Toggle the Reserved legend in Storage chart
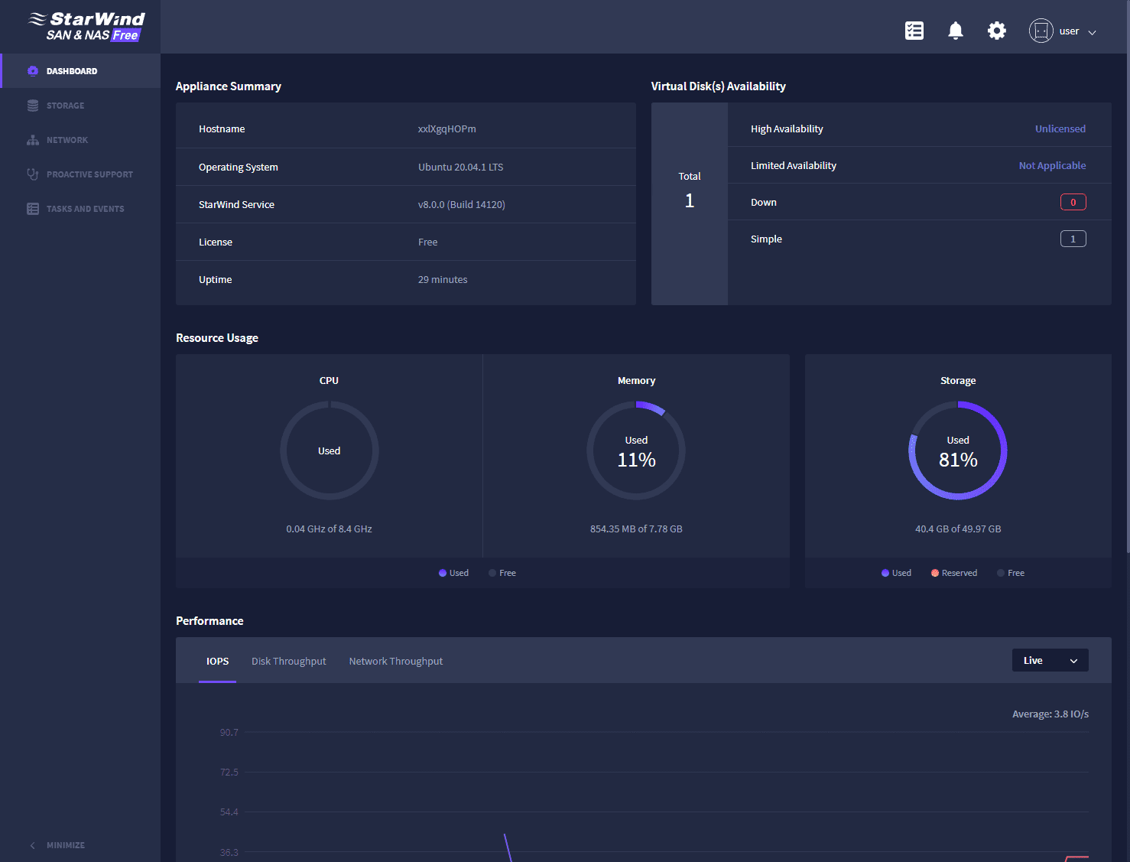 [954, 573]
